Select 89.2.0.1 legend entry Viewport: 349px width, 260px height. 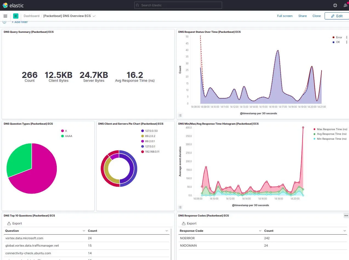[148, 141]
